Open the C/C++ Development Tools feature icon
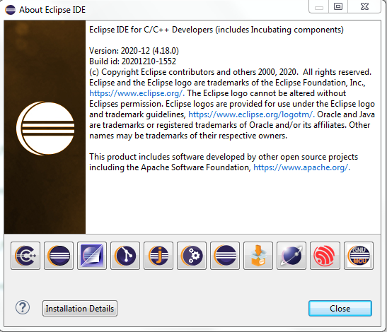 point(25,256)
